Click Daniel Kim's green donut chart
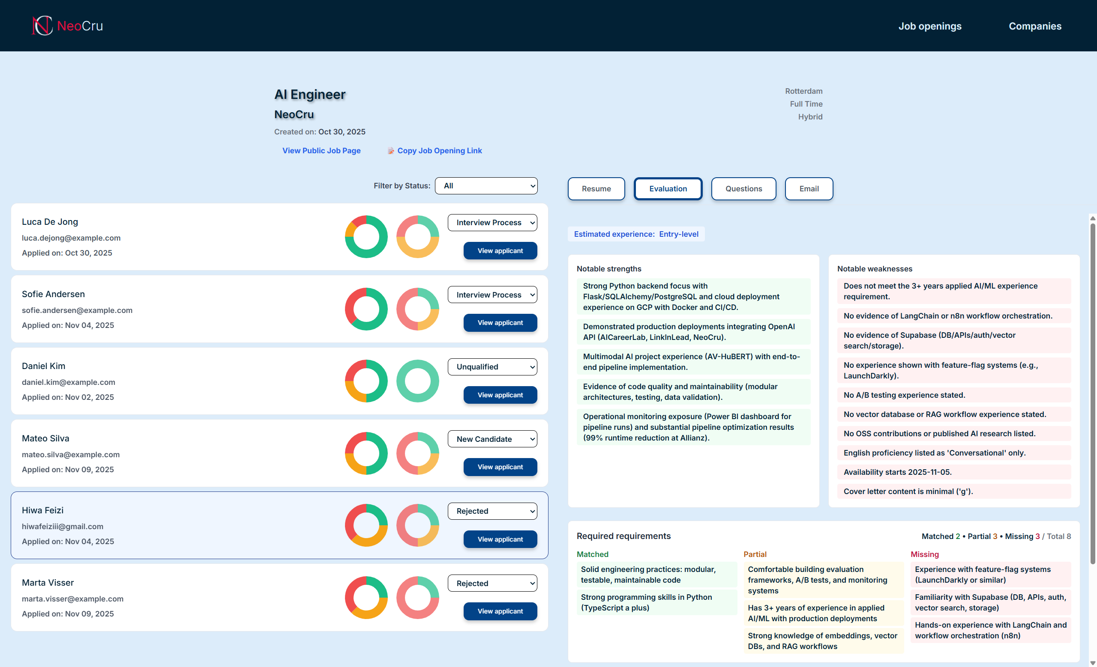The width and height of the screenshot is (1097, 667). pyautogui.click(x=417, y=381)
